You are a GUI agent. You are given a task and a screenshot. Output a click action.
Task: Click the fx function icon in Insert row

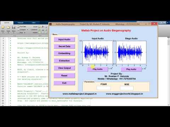point(43,27)
